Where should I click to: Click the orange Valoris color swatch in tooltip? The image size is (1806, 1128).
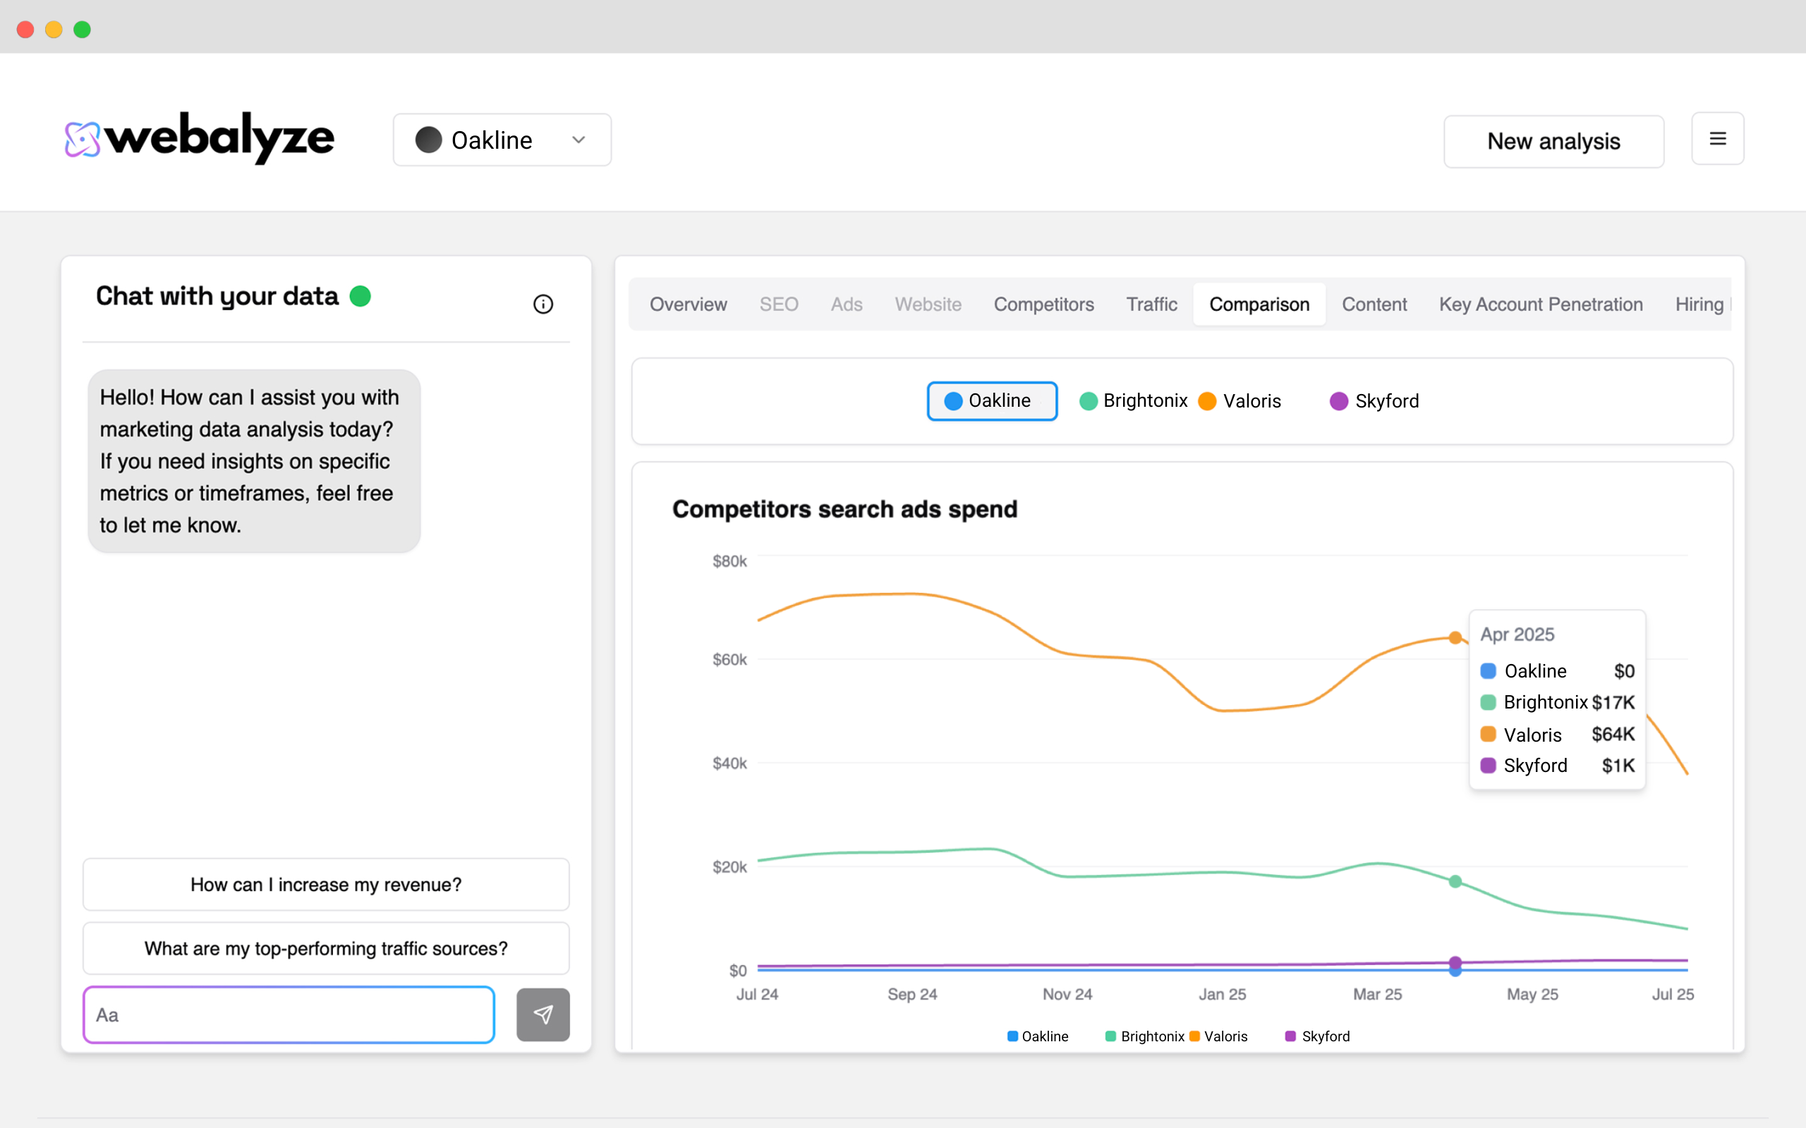pos(1488,734)
